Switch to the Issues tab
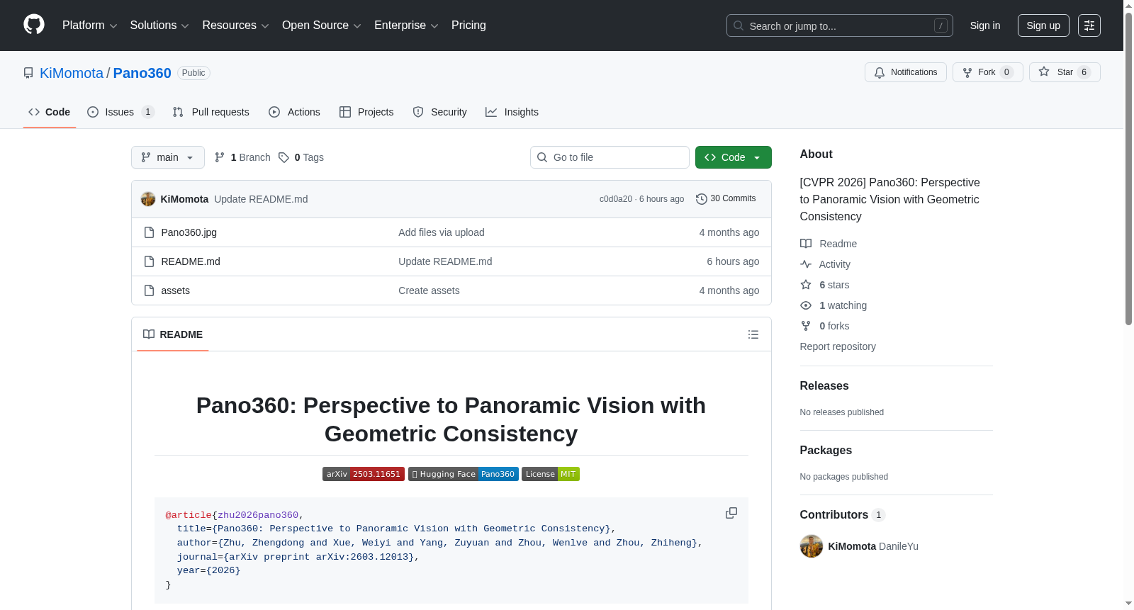The image size is (1134, 610). pos(120,112)
